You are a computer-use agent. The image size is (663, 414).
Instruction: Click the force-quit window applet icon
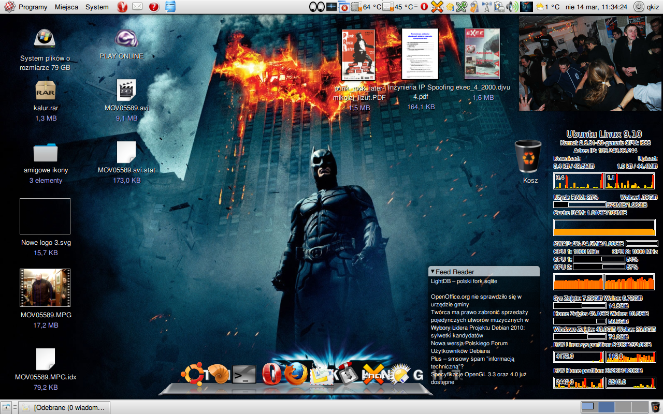pyautogui.click(x=343, y=7)
